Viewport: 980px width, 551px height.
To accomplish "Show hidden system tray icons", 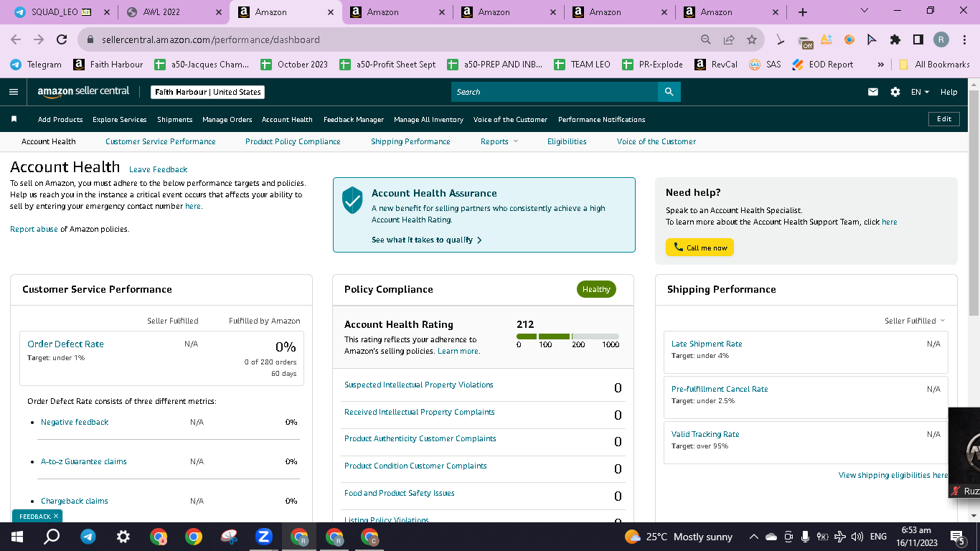I will coord(753,537).
